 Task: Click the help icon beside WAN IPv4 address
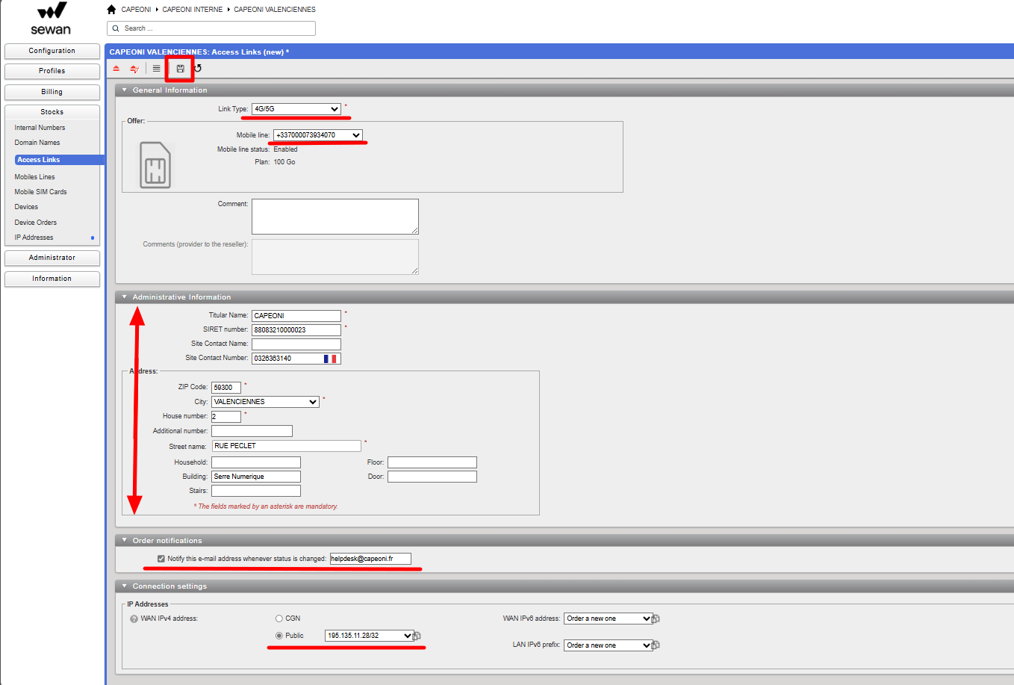click(x=134, y=619)
